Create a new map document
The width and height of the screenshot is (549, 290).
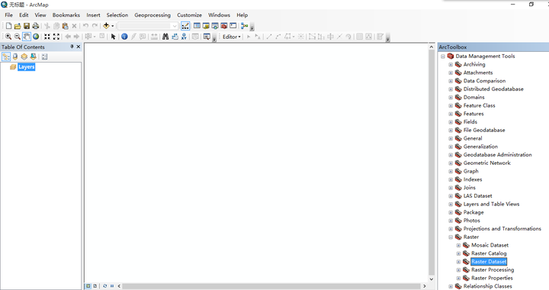point(8,26)
